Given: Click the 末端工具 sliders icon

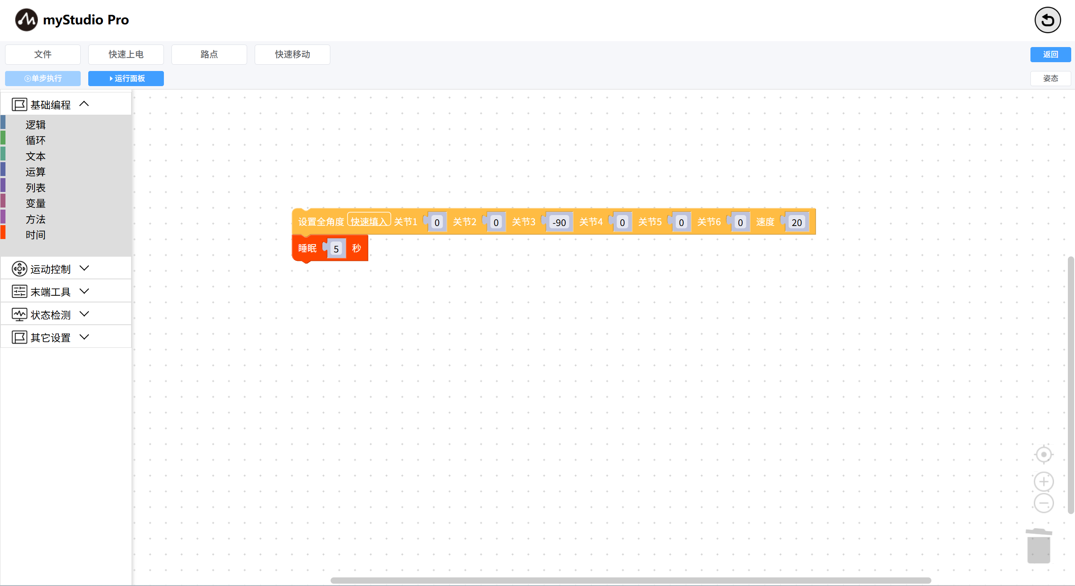Looking at the screenshot, I should 19,292.
